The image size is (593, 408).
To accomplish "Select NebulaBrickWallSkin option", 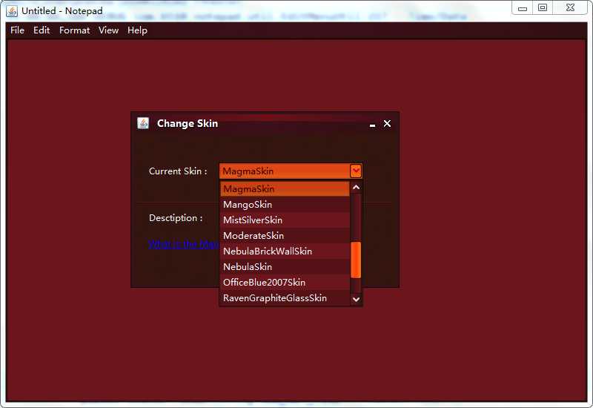I will pyautogui.click(x=285, y=251).
